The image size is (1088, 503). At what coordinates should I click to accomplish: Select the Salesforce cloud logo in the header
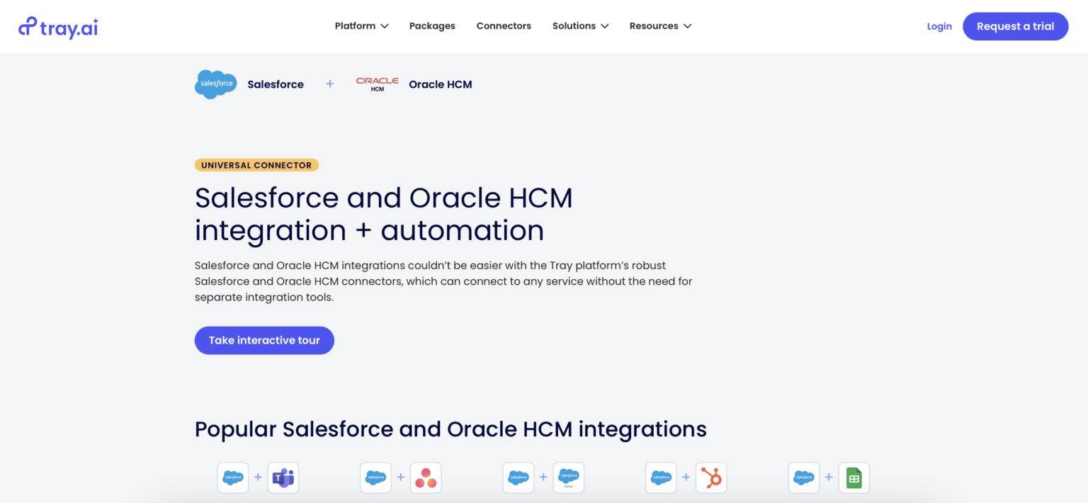pos(215,84)
